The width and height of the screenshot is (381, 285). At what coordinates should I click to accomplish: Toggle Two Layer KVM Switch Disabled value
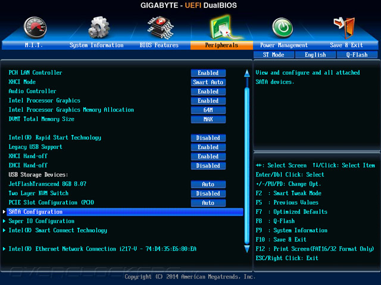pyautogui.click(x=208, y=194)
